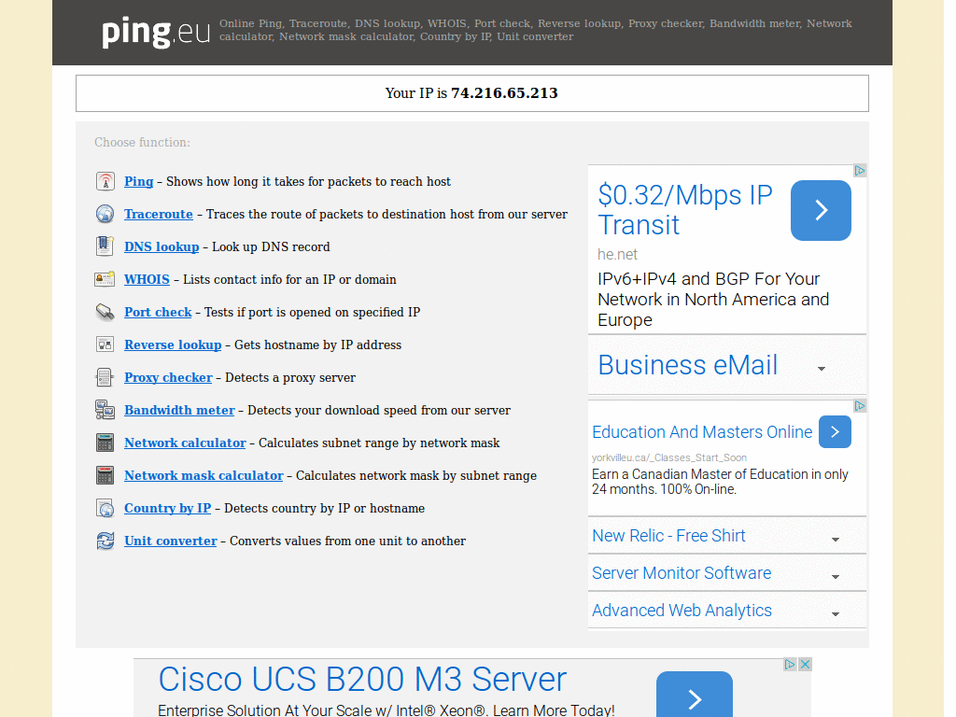Click 'Enterprise Solution At Your Scale' text
Screen dimensions: 956x717
click(x=386, y=710)
